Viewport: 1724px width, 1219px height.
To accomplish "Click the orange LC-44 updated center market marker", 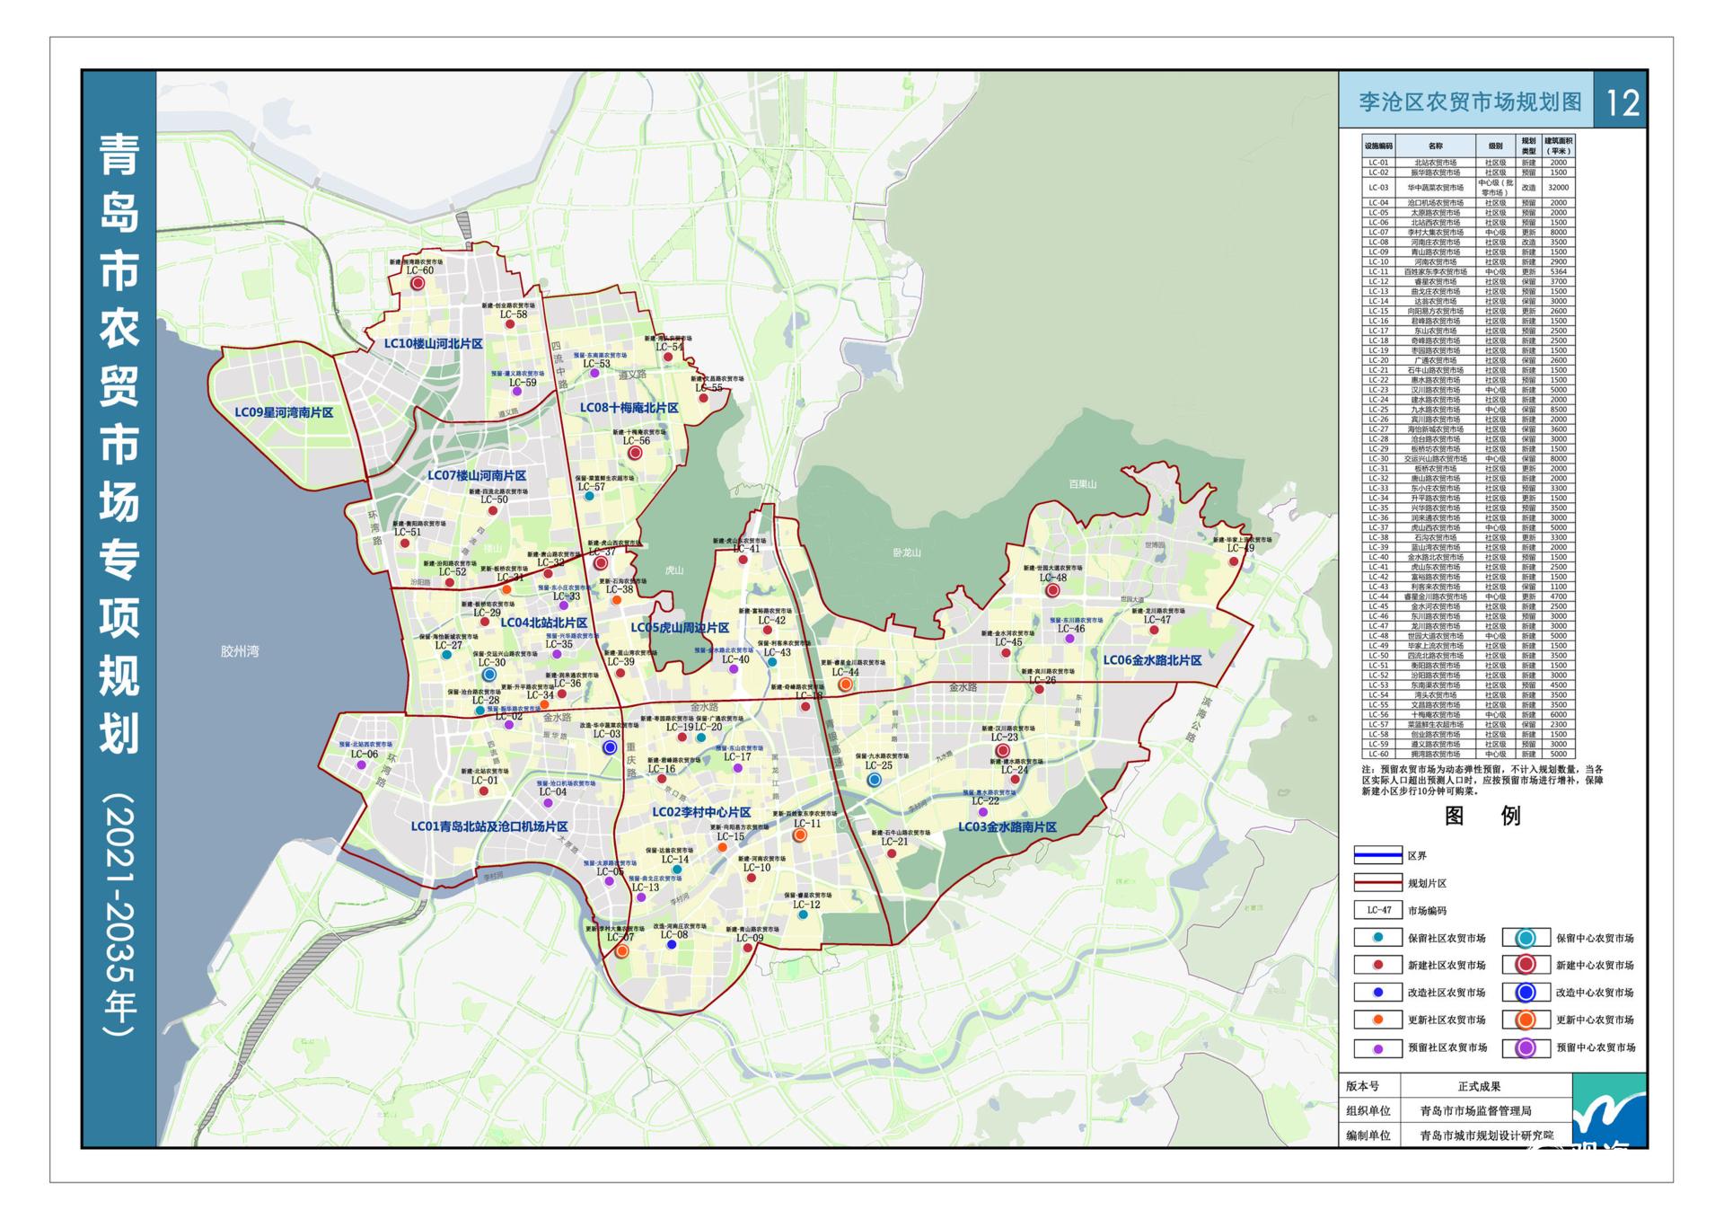I will point(845,685).
